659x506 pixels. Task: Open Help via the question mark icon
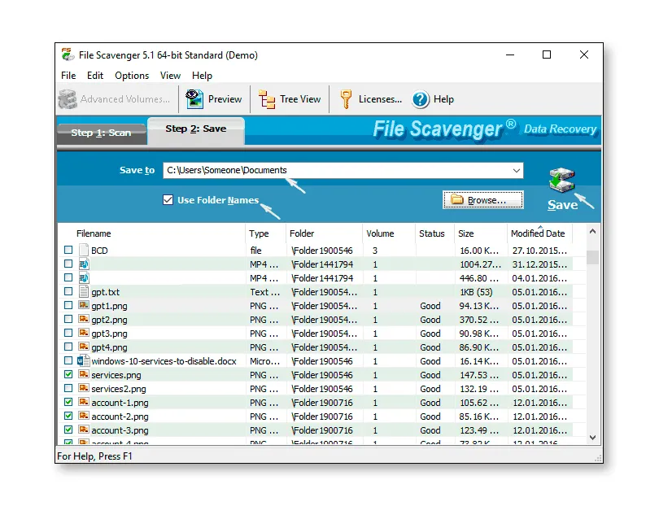coord(421,99)
